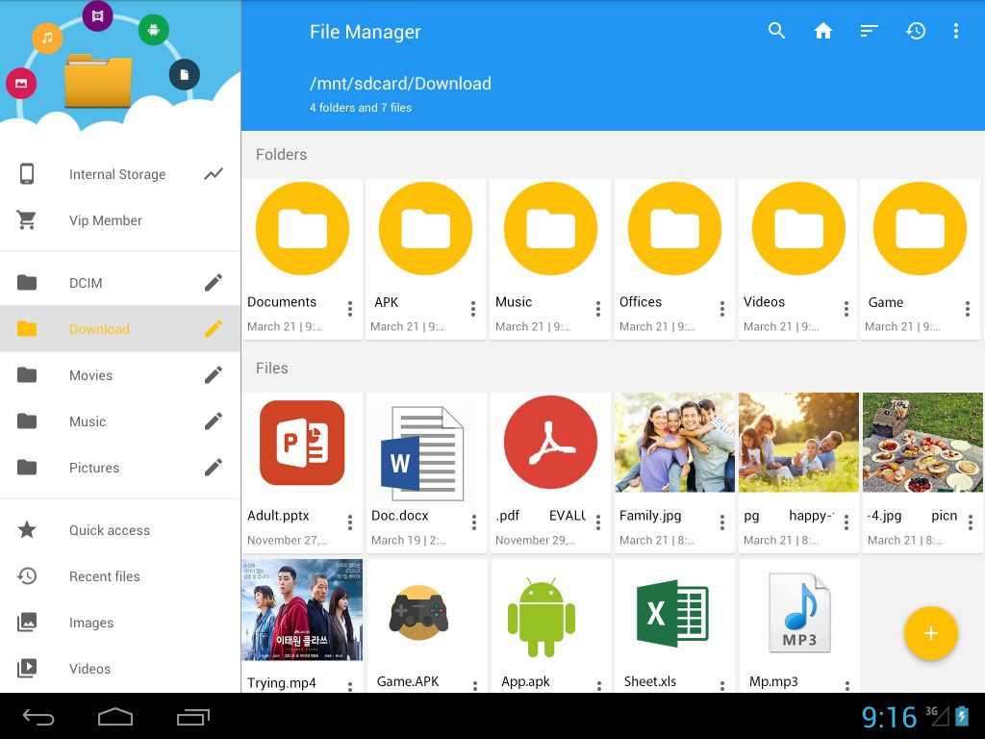Open the options menu for the Music folder
The height and width of the screenshot is (739, 985).
597,309
